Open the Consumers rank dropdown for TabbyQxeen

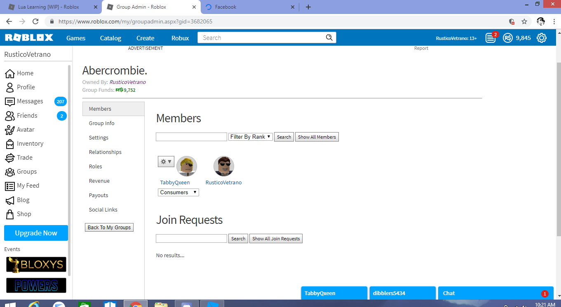click(x=178, y=192)
